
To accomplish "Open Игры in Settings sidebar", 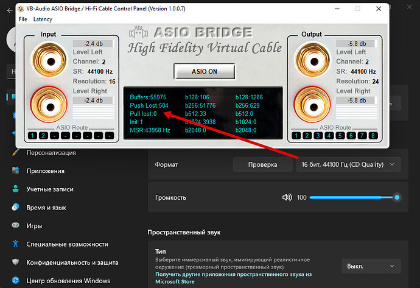I will click(34, 226).
